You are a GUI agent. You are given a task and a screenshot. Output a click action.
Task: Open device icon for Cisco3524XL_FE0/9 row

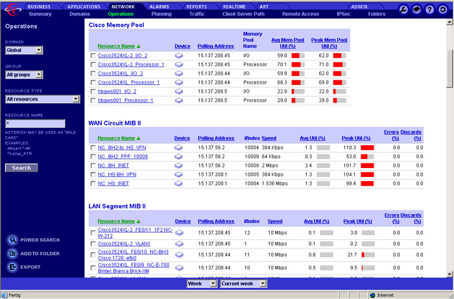click(x=179, y=268)
